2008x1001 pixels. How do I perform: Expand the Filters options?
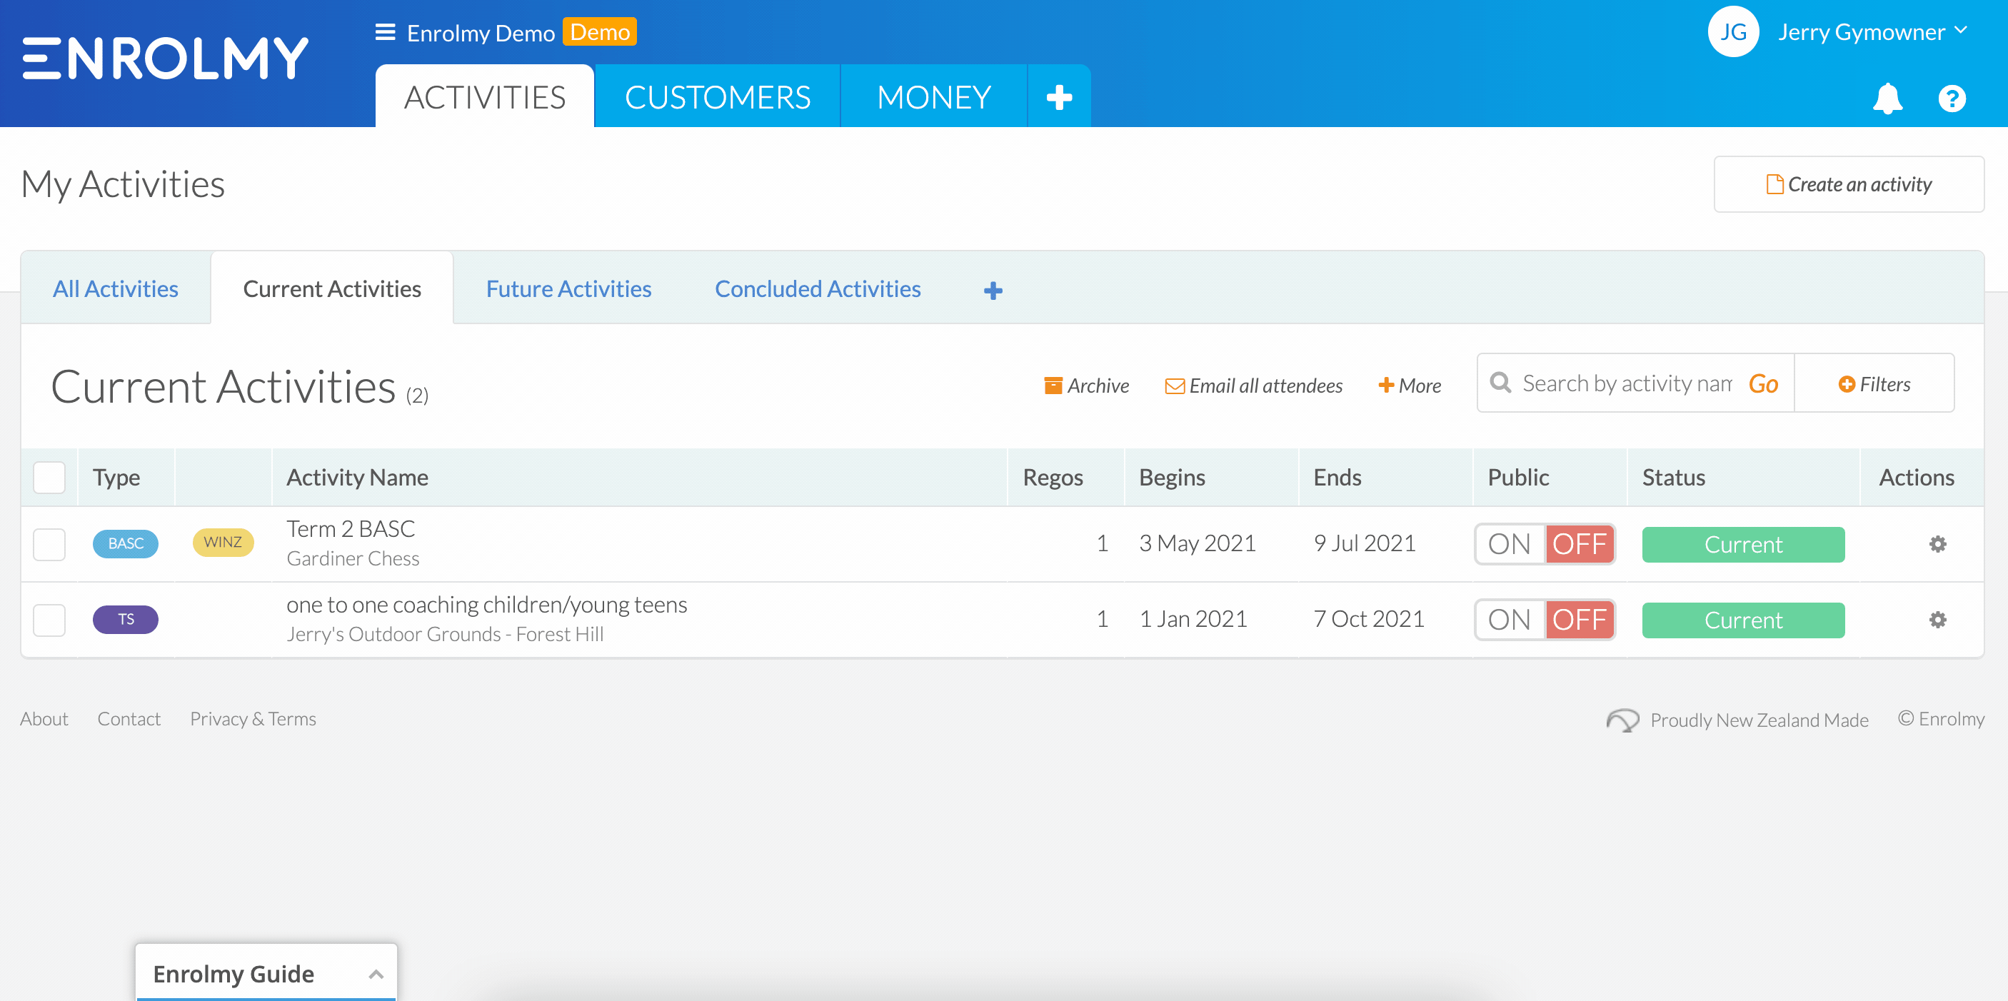point(1874,383)
